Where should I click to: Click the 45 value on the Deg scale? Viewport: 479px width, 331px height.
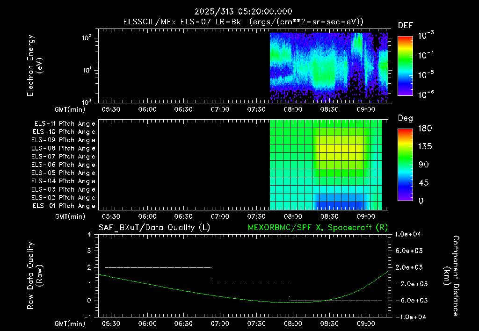tap(424, 183)
